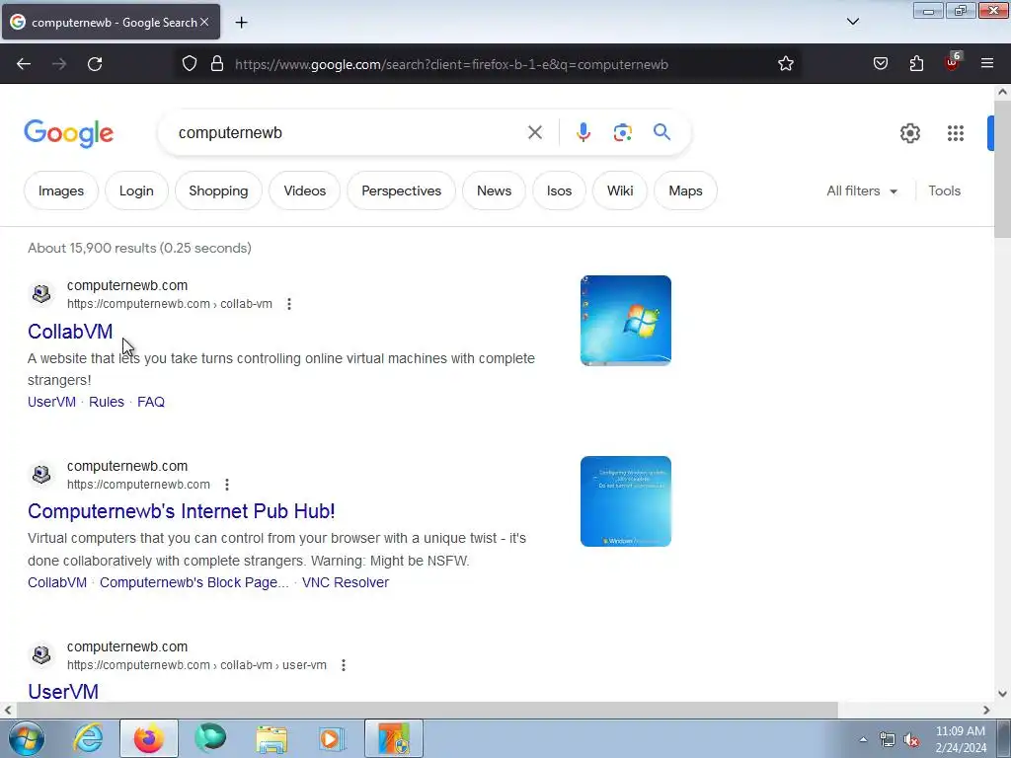Focus the Google search input field

pos(349,133)
